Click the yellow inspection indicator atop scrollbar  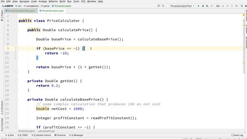pos(244,15)
